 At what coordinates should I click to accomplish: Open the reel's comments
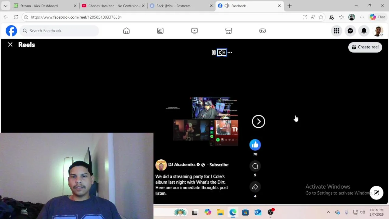[255, 166]
